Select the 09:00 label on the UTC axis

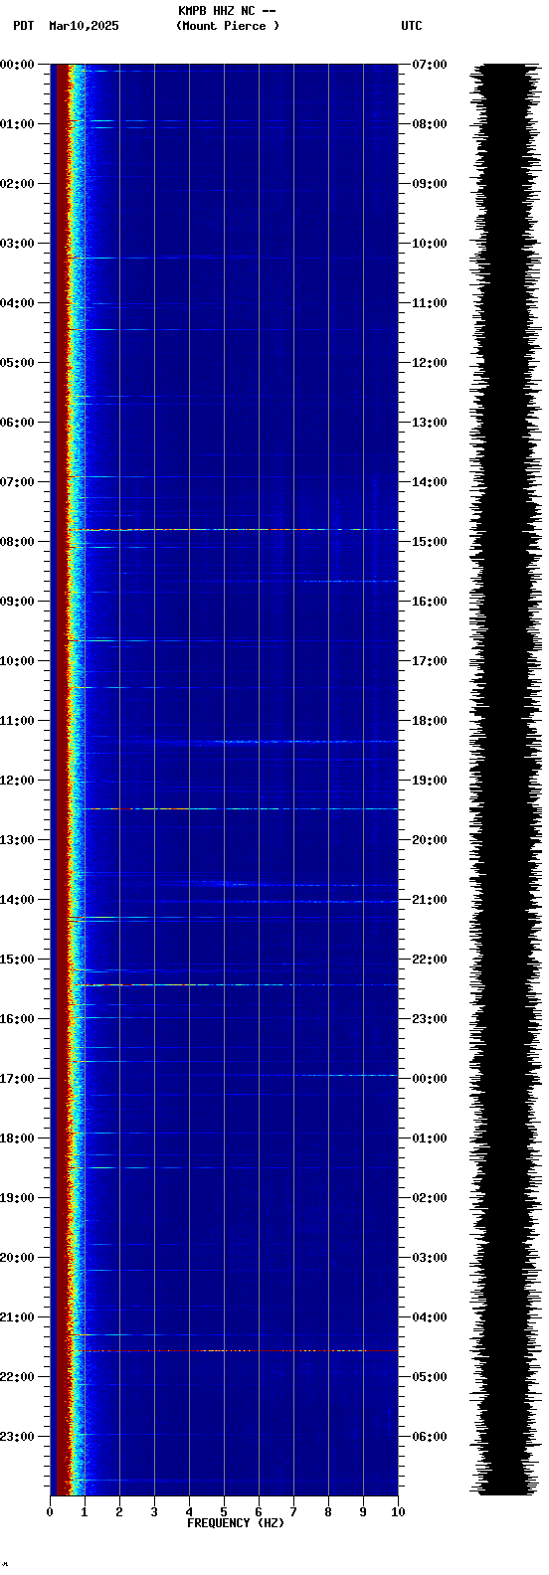point(430,184)
